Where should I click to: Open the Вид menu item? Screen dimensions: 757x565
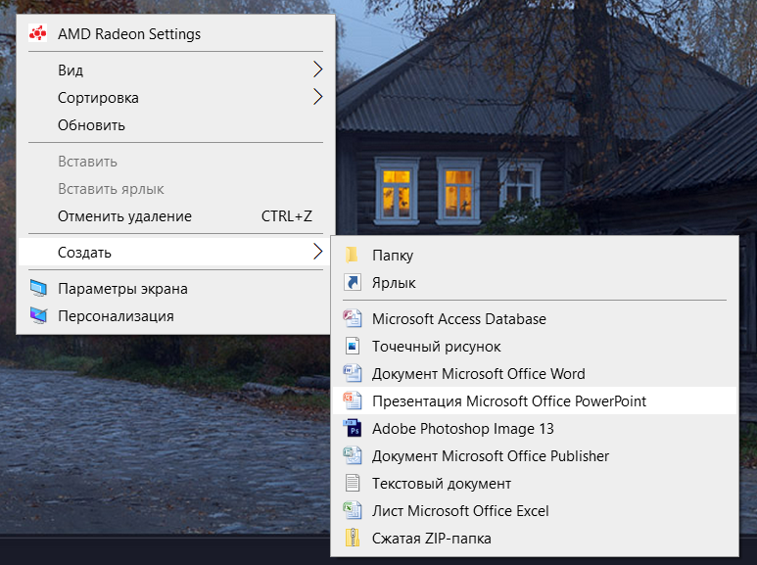tap(175, 71)
